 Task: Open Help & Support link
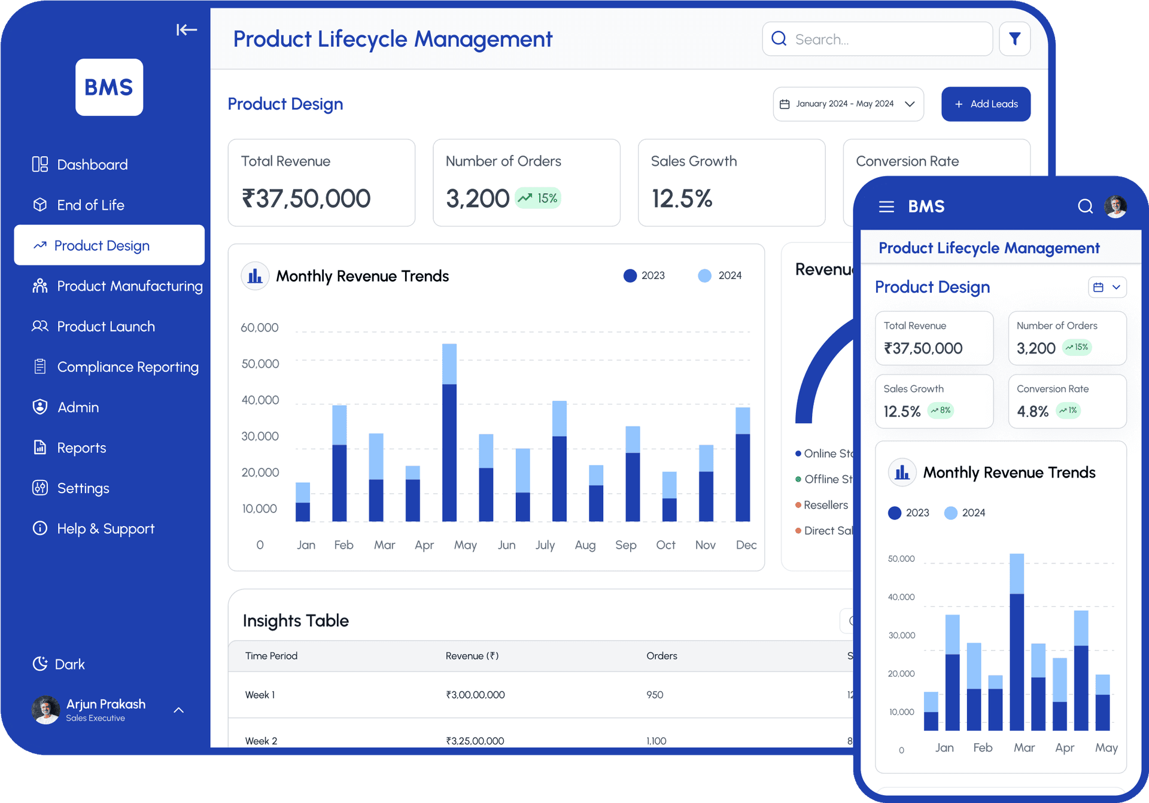[x=105, y=528]
